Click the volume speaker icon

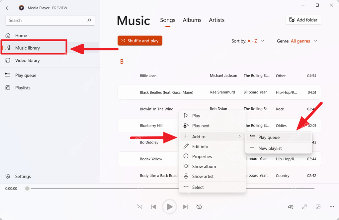point(291,207)
